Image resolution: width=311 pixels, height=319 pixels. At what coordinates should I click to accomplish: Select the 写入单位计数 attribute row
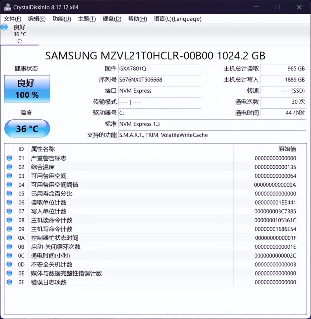(151, 211)
